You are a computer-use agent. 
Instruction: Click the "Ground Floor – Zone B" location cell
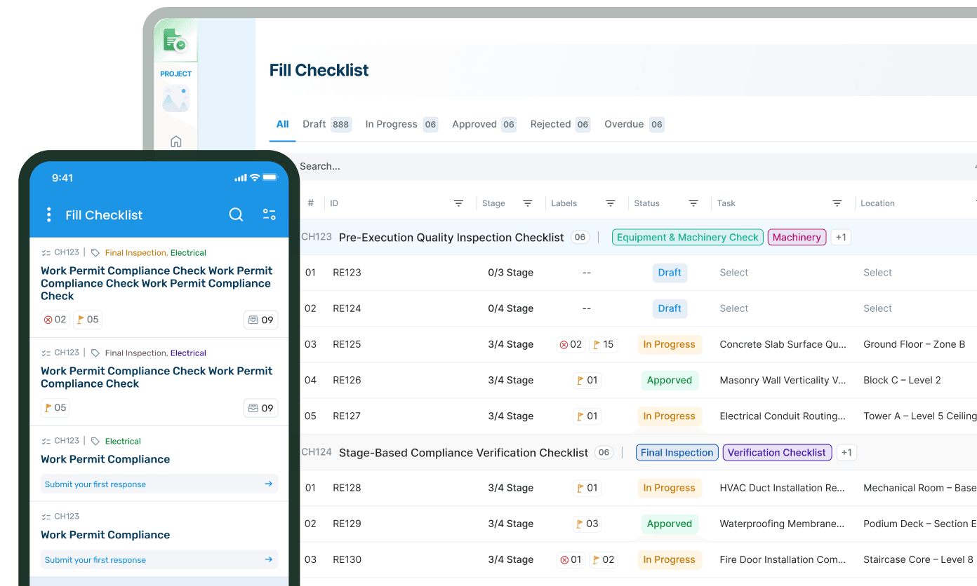point(915,344)
